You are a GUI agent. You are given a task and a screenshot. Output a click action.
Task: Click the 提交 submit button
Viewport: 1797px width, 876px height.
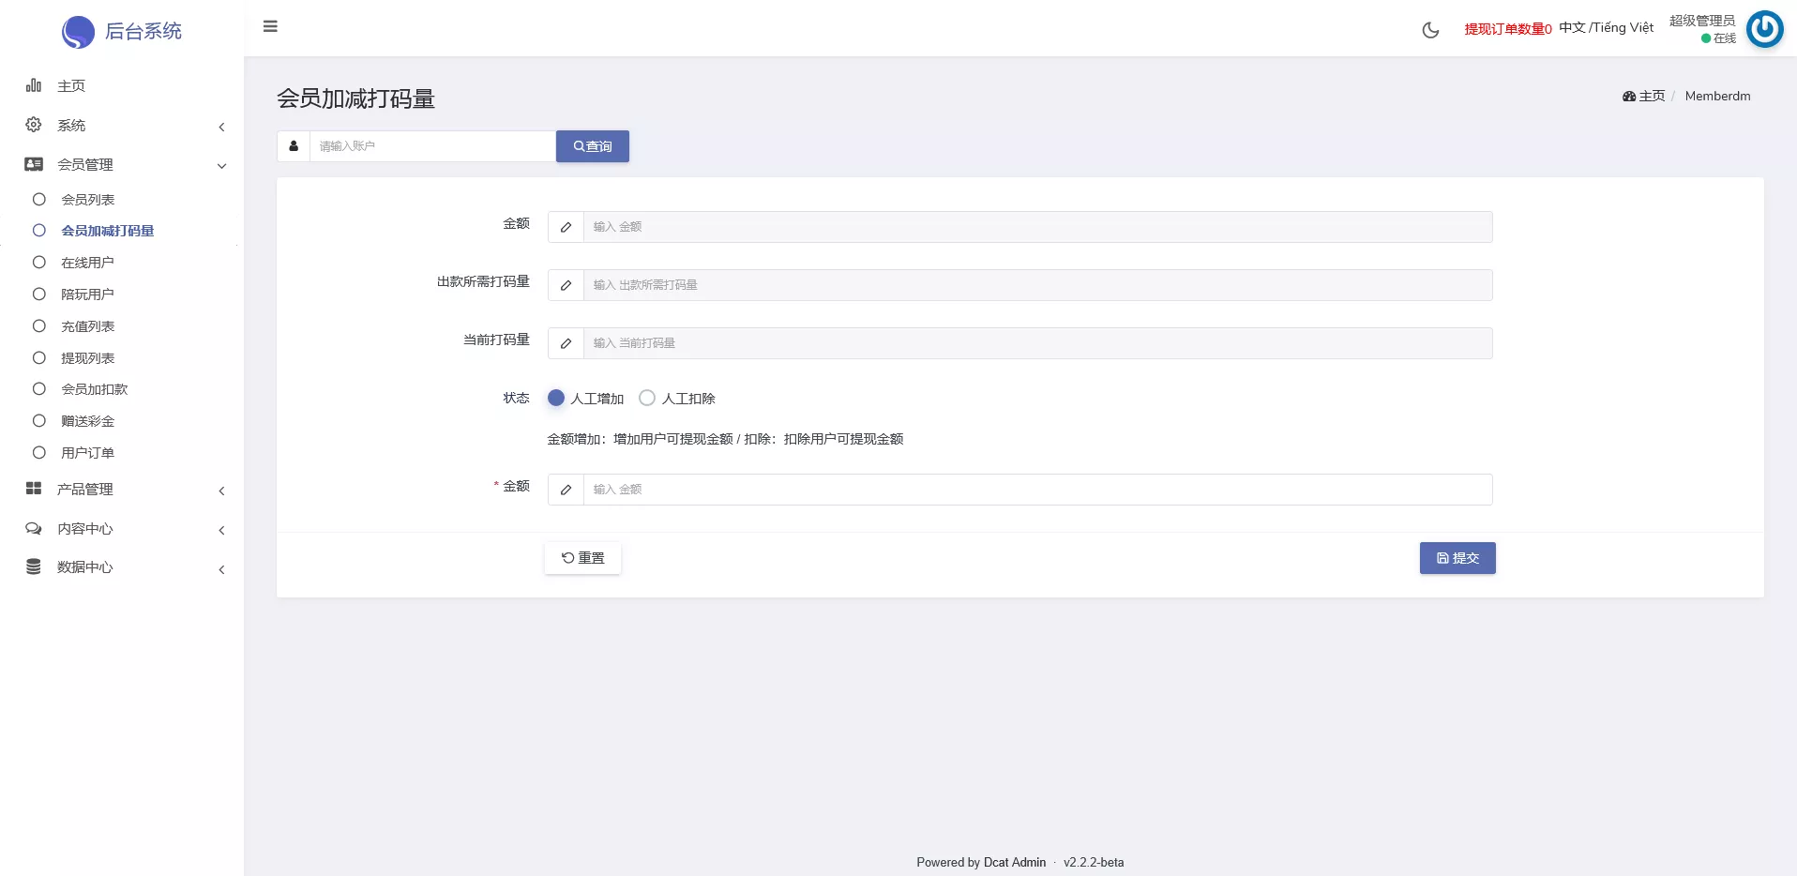click(x=1457, y=558)
